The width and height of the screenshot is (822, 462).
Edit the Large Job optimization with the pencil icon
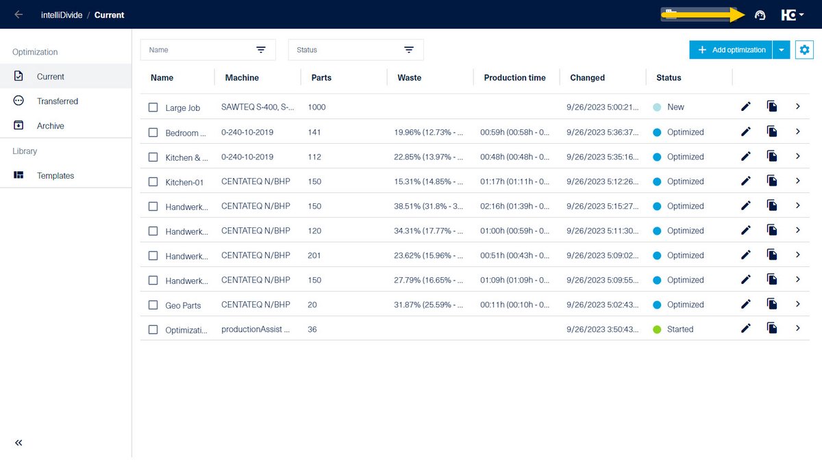pyautogui.click(x=745, y=107)
